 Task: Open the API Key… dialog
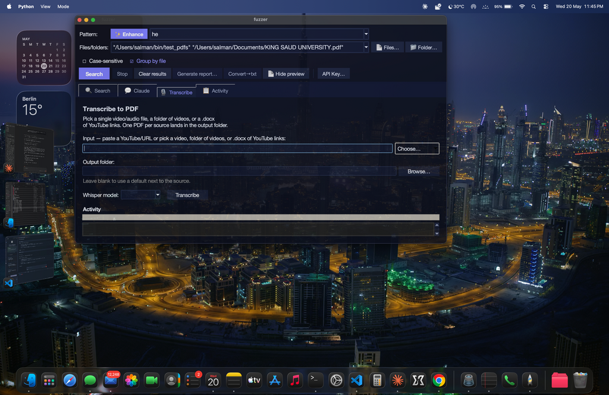[333, 74]
